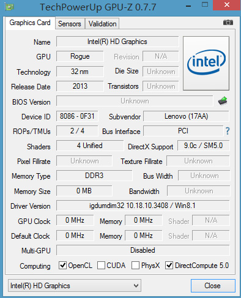This screenshot has width=241, height=298.
Task: Toggle the OpenCL checkbox
Action: 62,266
